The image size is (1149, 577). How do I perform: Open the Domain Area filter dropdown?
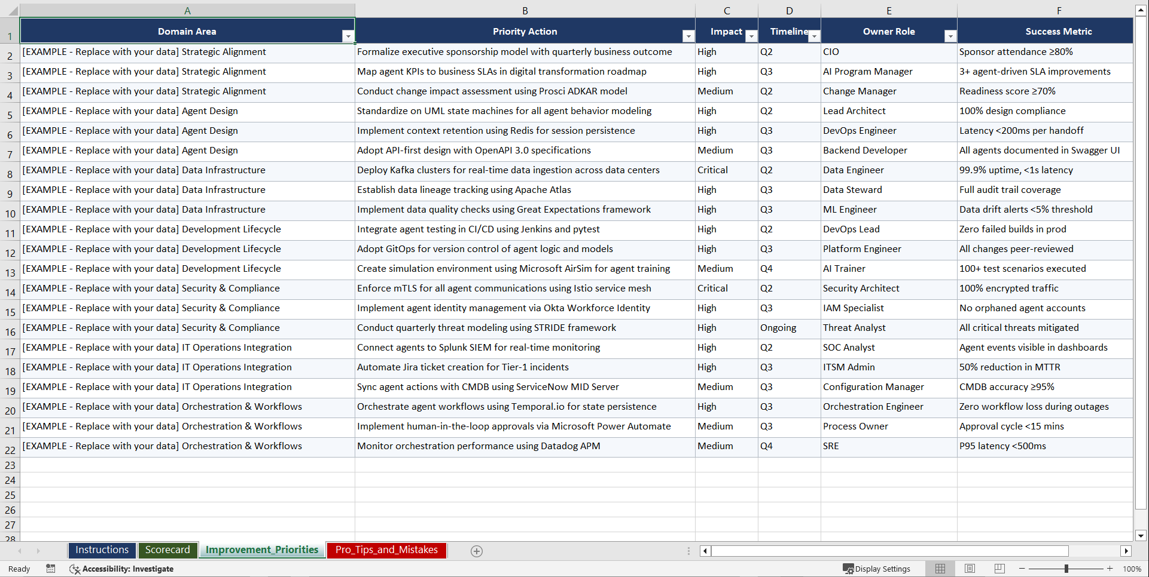(348, 36)
